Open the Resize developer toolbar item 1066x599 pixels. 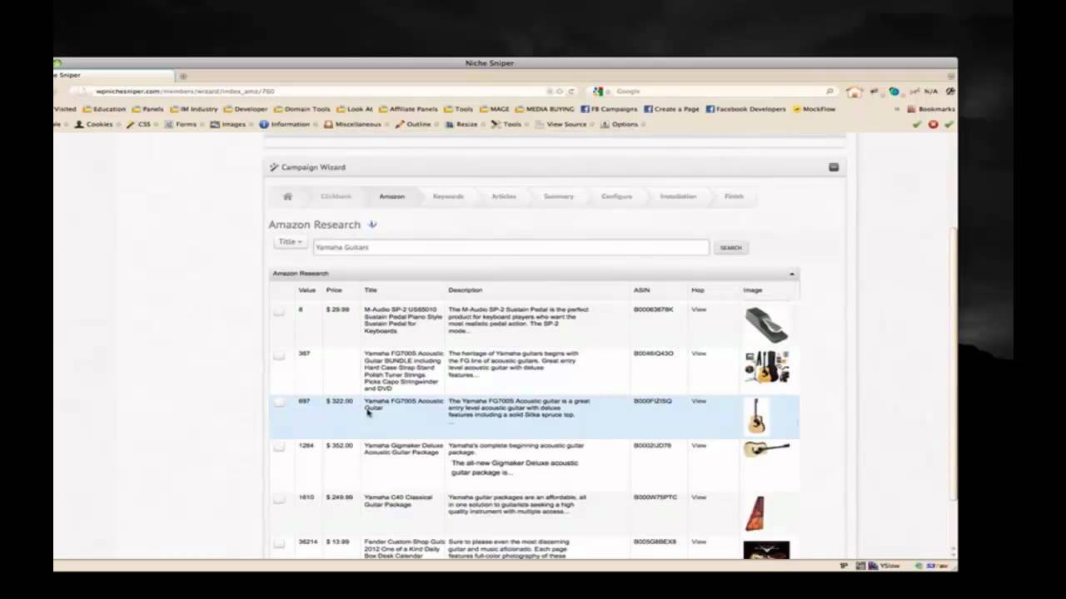pyautogui.click(x=461, y=125)
